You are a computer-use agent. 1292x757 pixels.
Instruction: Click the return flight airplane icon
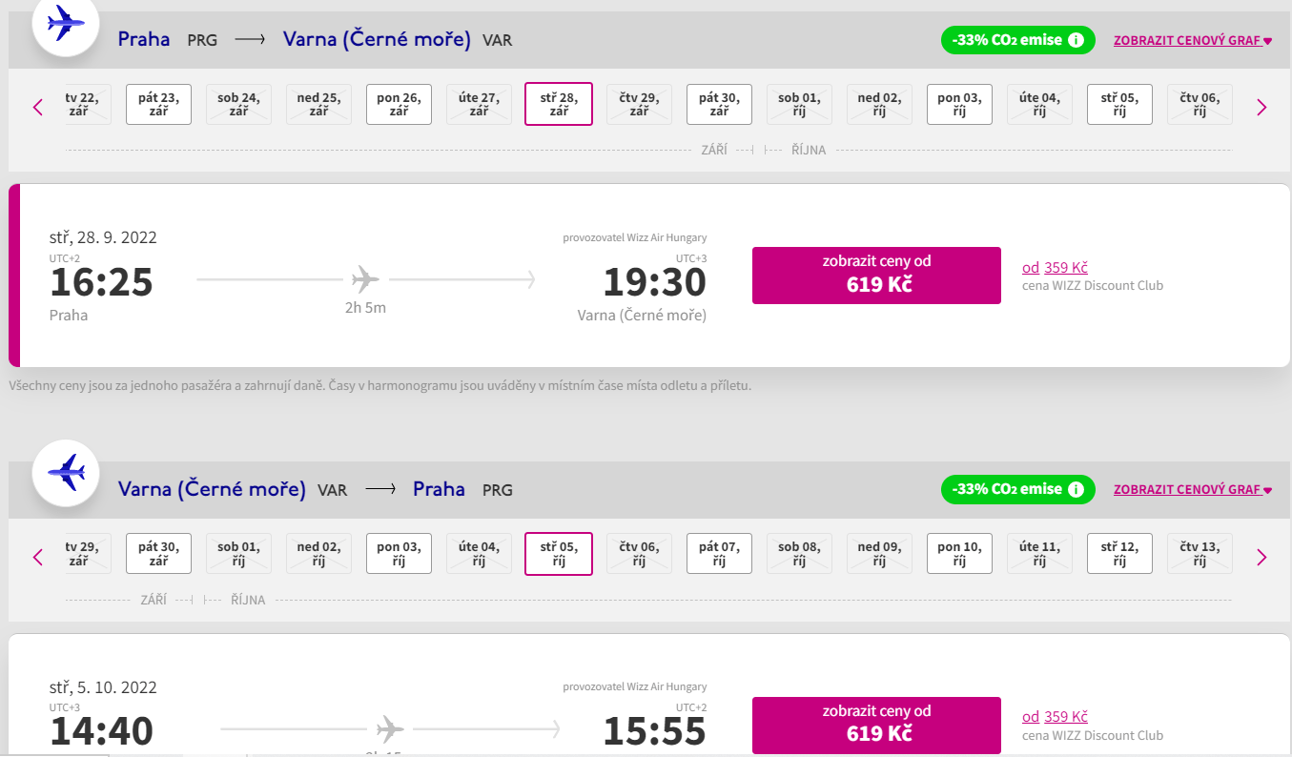[x=66, y=472]
